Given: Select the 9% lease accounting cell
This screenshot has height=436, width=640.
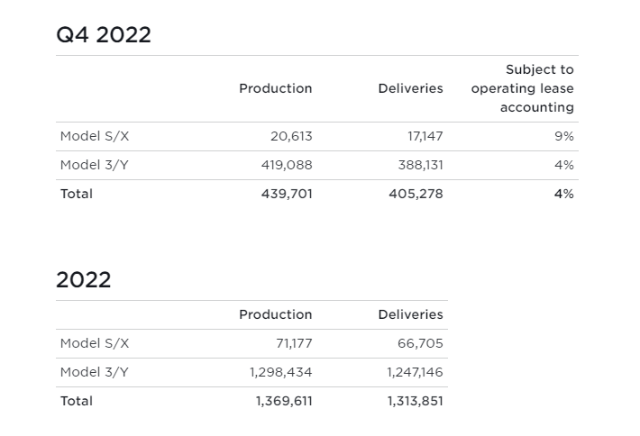Looking at the screenshot, I should (x=563, y=136).
